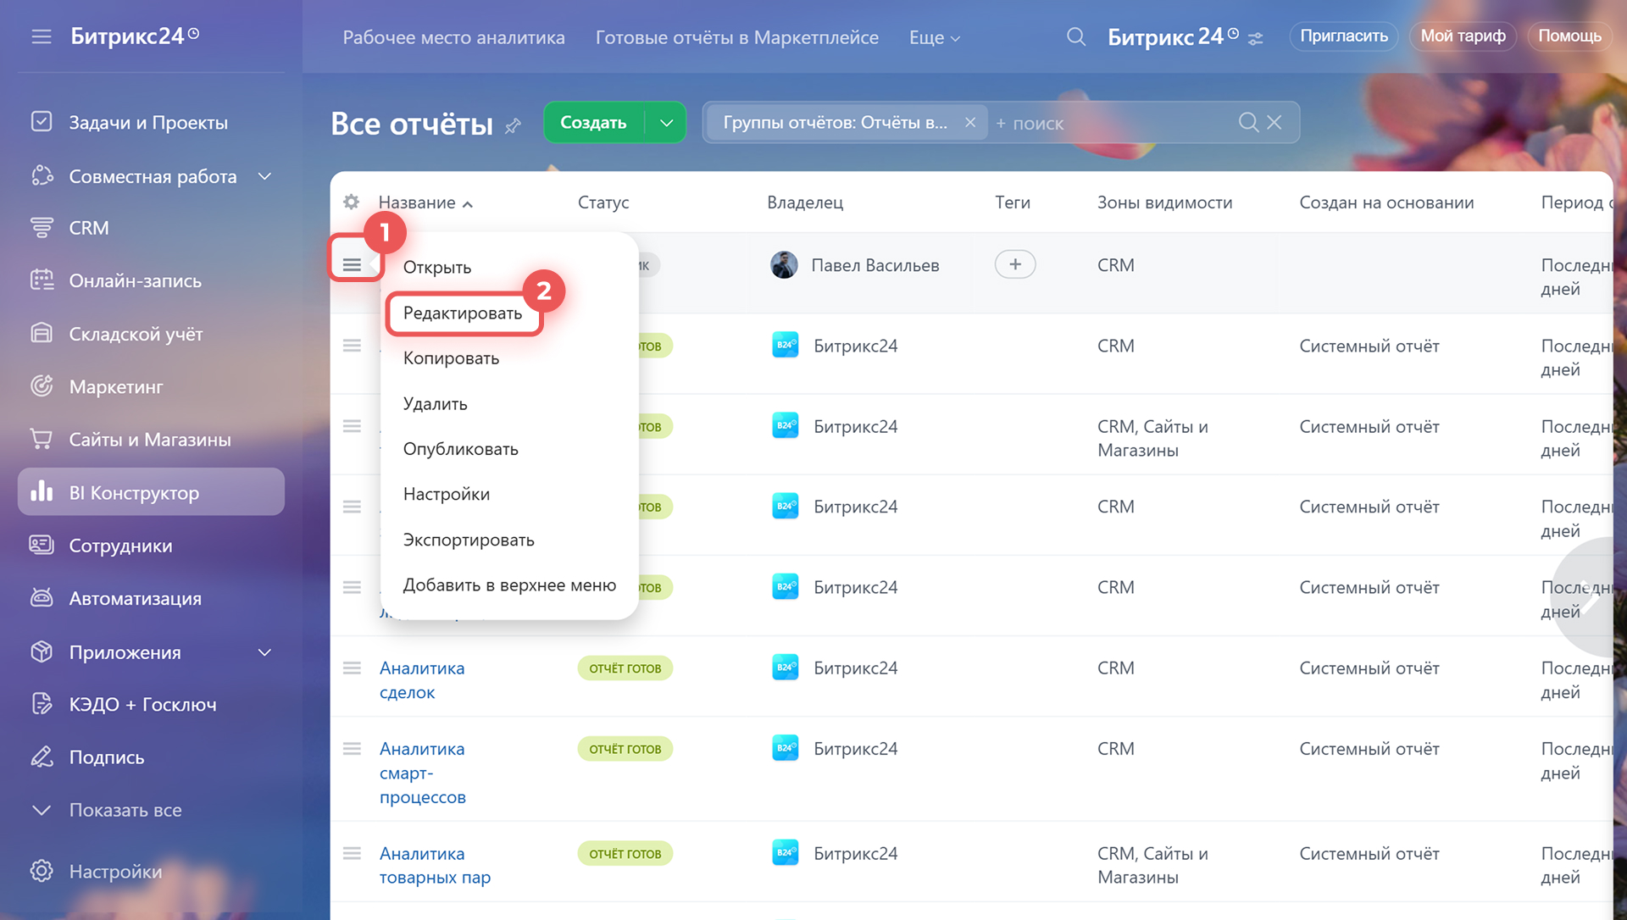Screen dimensions: 1627x920
Task: Click Владелец column header
Action: (805, 202)
